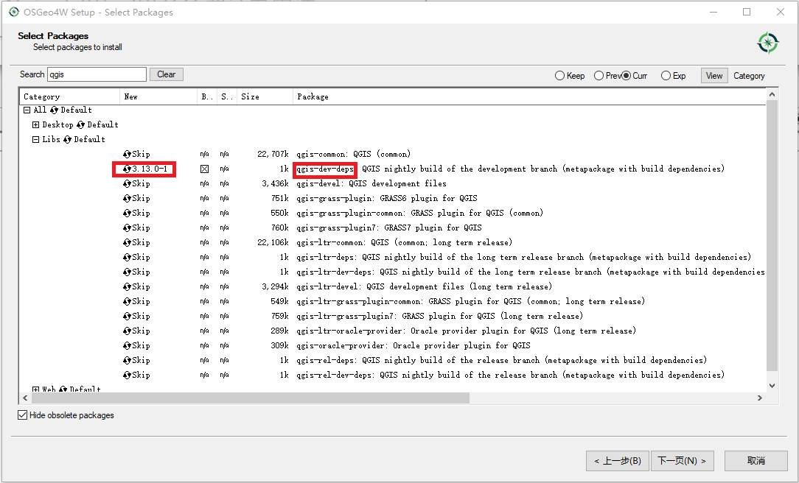Clear the search field with Clear button
The height and width of the screenshot is (483, 799).
coord(166,74)
